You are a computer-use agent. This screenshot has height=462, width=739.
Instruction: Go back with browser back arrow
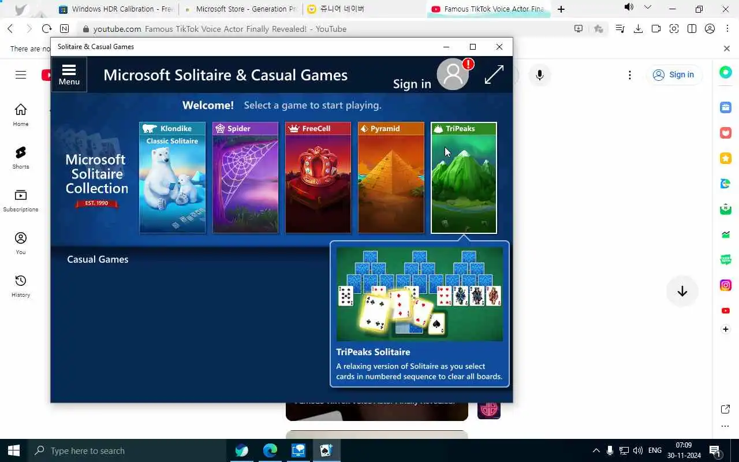[10, 29]
